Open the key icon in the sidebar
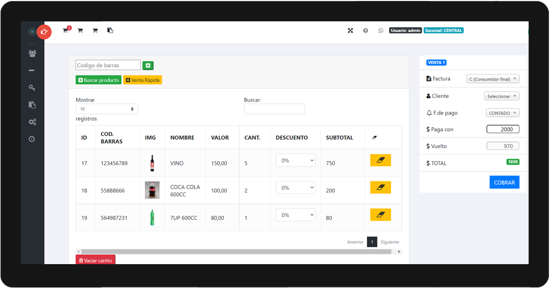The image size is (551, 288). click(x=32, y=87)
